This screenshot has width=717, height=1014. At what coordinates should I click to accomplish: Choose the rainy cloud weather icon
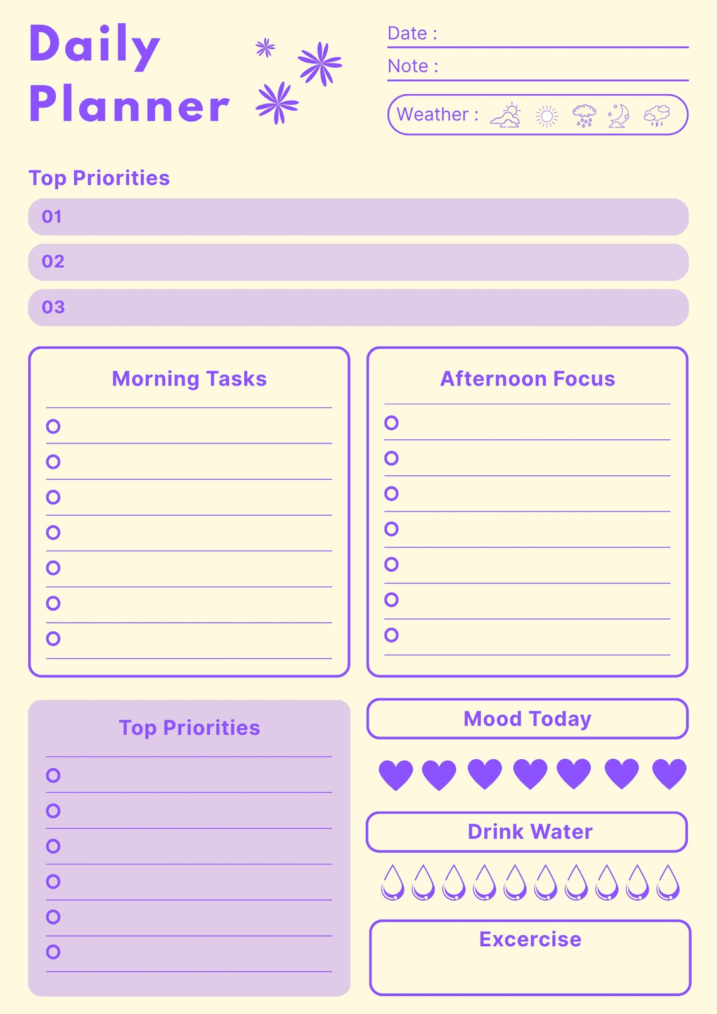(584, 116)
